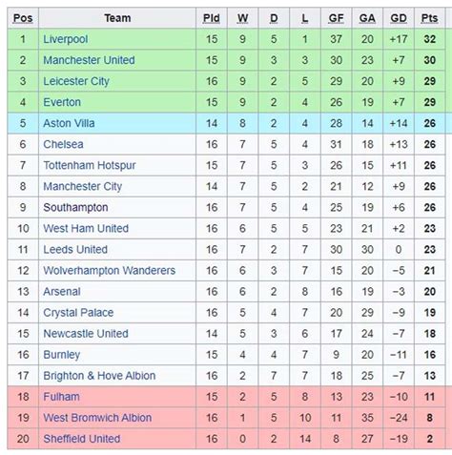Select the Wolverhampton Wanderers link
The image size is (452, 455).
click(x=110, y=270)
